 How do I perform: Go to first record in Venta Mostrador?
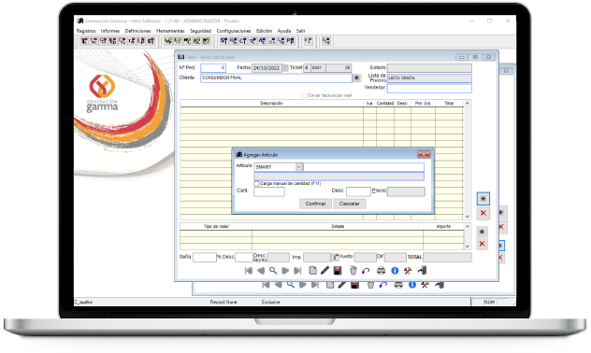point(248,271)
